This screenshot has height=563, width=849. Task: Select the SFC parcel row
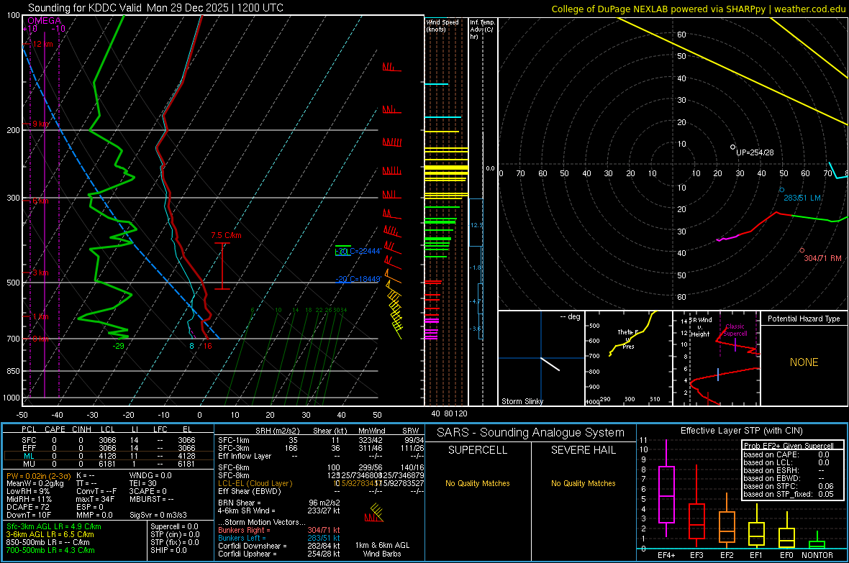(x=109, y=440)
